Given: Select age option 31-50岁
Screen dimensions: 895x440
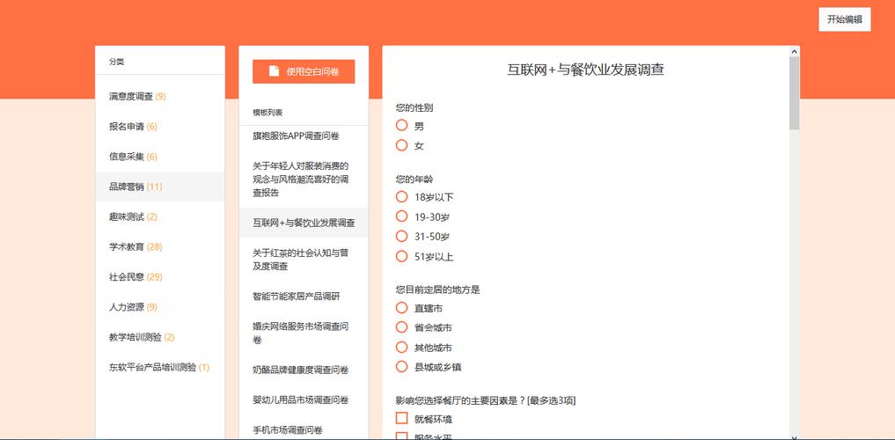Looking at the screenshot, I should point(402,236).
